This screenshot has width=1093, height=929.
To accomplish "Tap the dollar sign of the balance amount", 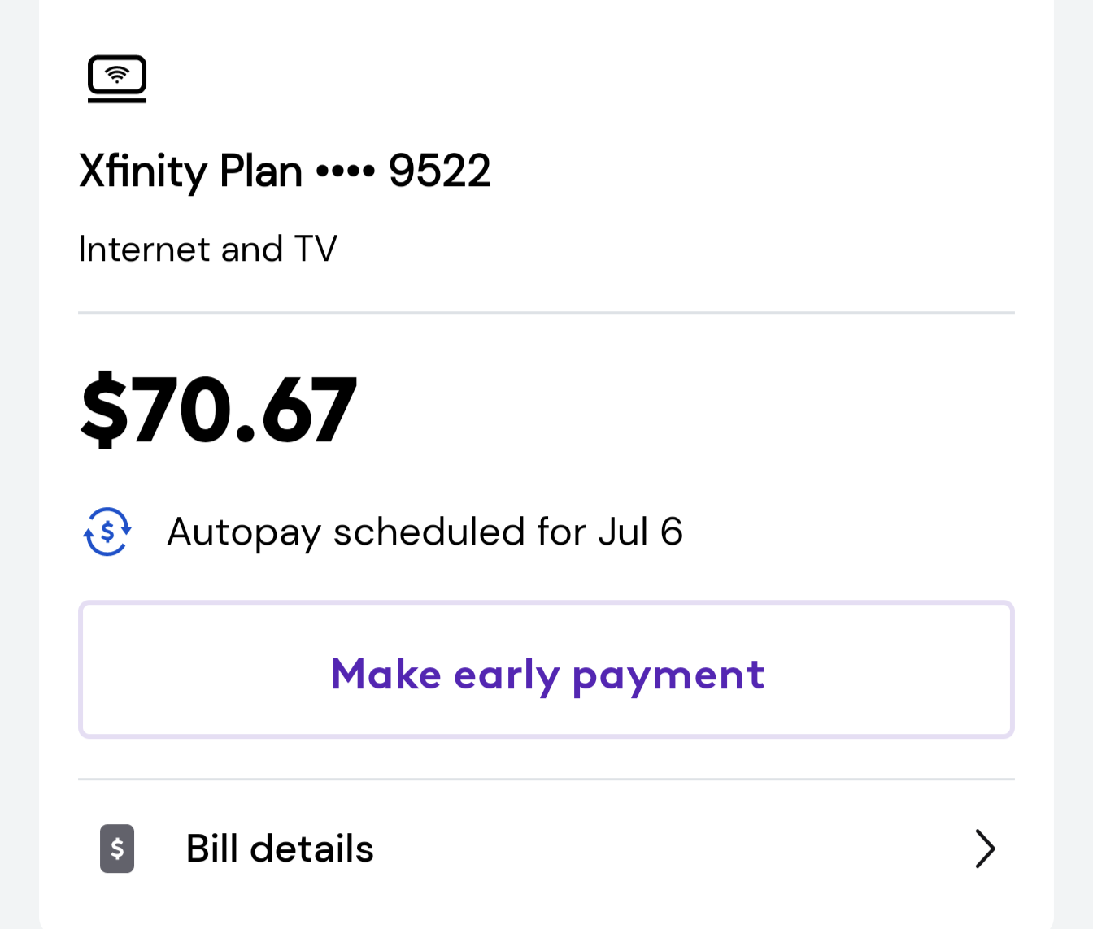I will [105, 409].
